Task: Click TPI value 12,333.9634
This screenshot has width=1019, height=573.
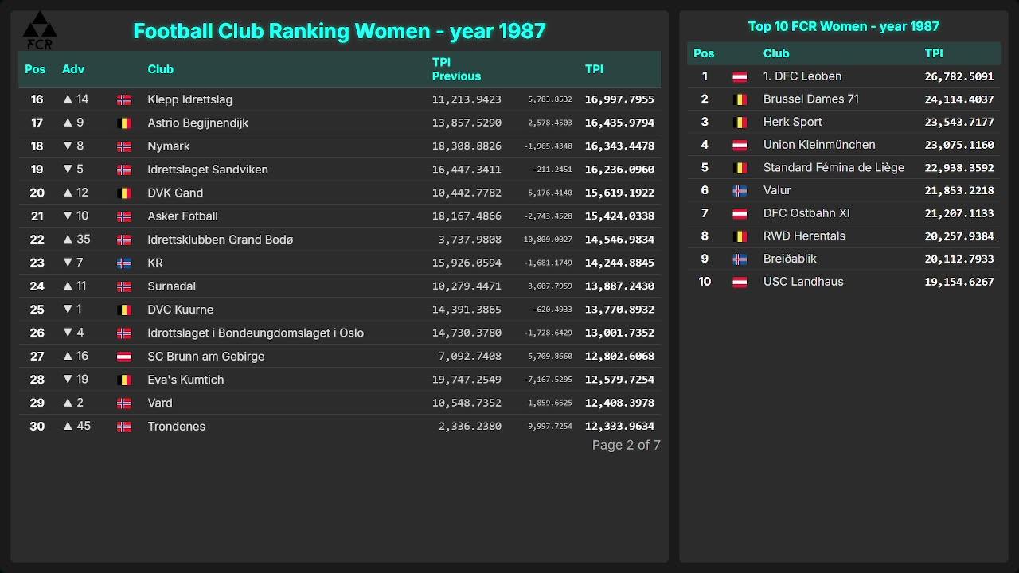Action: click(x=619, y=426)
